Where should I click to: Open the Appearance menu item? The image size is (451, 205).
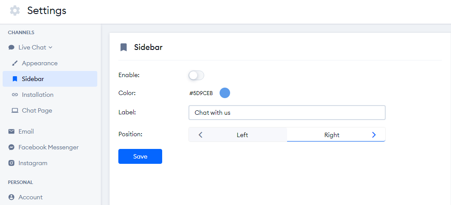[x=39, y=63]
